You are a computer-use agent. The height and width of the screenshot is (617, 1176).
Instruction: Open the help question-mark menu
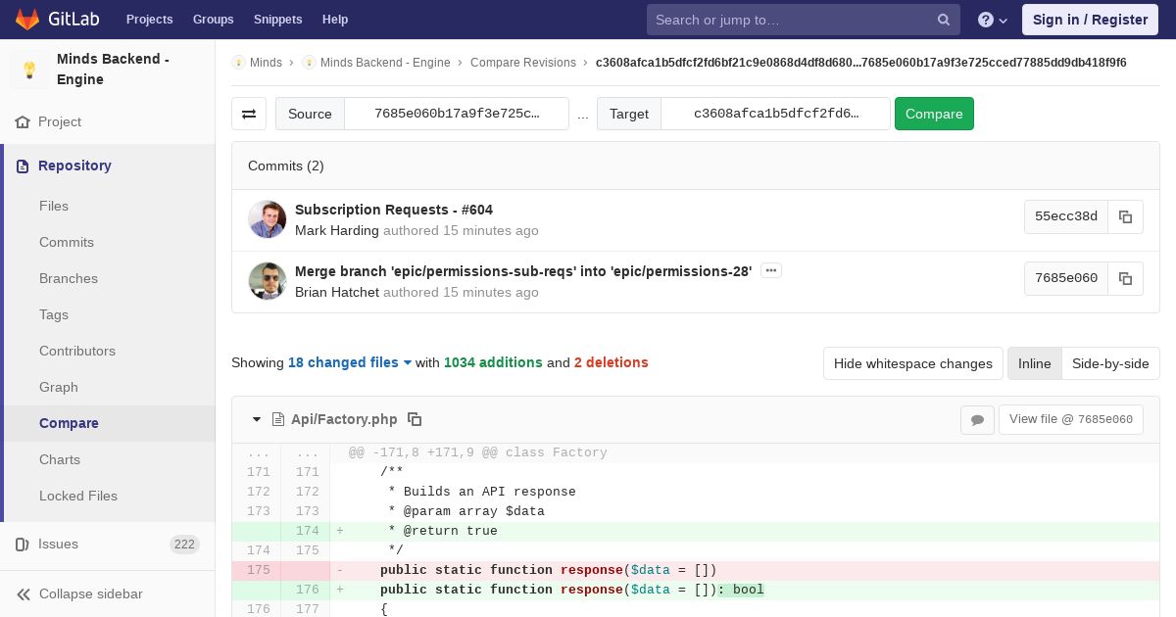pos(993,20)
